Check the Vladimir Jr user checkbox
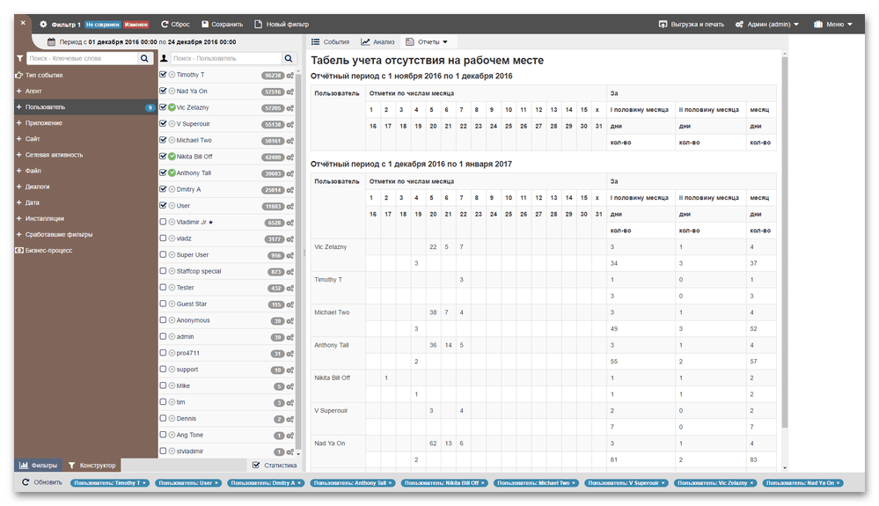This screenshot has width=879, height=506. coord(163,223)
